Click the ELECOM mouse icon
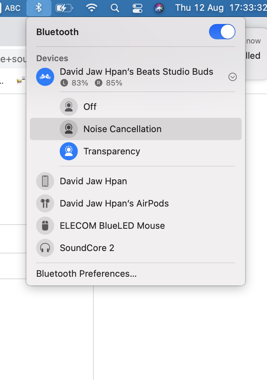The image size is (267, 380). [x=45, y=226]
